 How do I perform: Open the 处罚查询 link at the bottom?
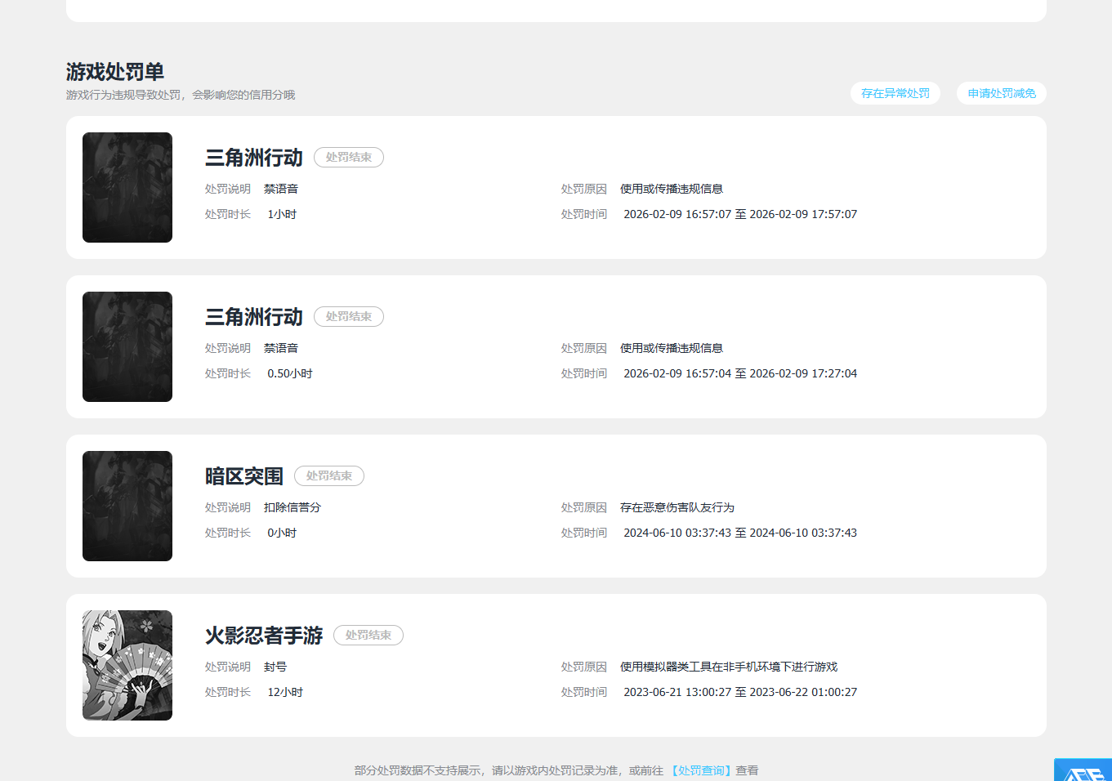click(x=701, y=770)
